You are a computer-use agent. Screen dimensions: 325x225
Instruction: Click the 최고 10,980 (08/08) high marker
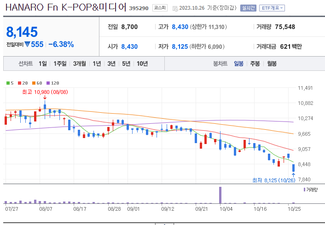point(45,92)
